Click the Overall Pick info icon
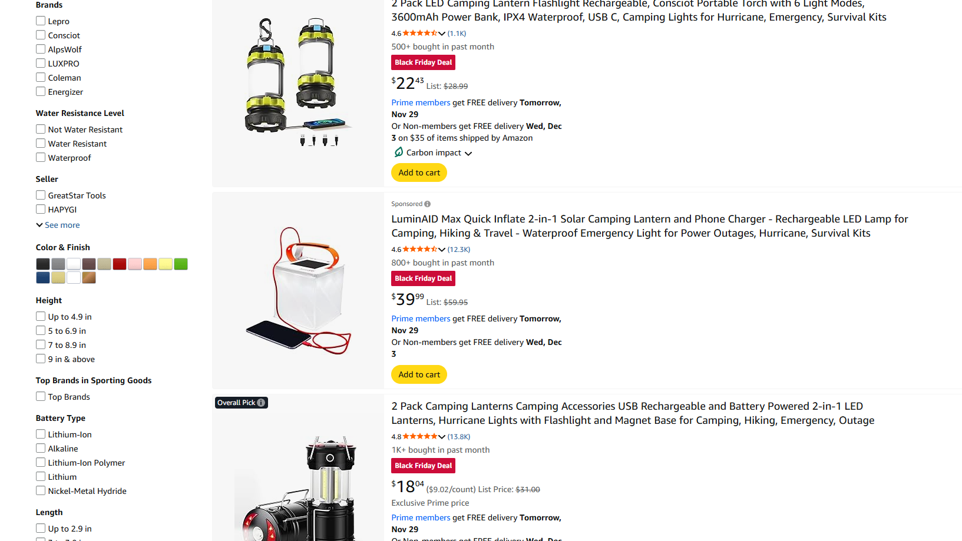 (x=261, y=403)
